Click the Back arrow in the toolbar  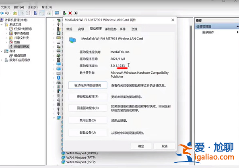2,13
